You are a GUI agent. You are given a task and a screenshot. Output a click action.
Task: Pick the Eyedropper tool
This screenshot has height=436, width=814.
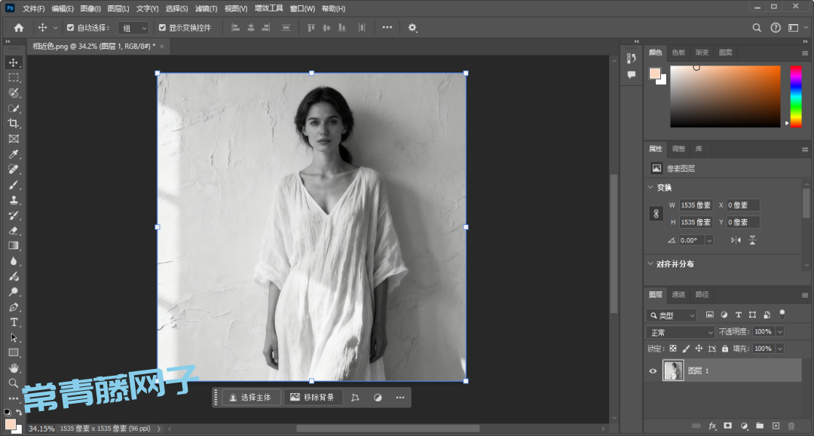14,154
